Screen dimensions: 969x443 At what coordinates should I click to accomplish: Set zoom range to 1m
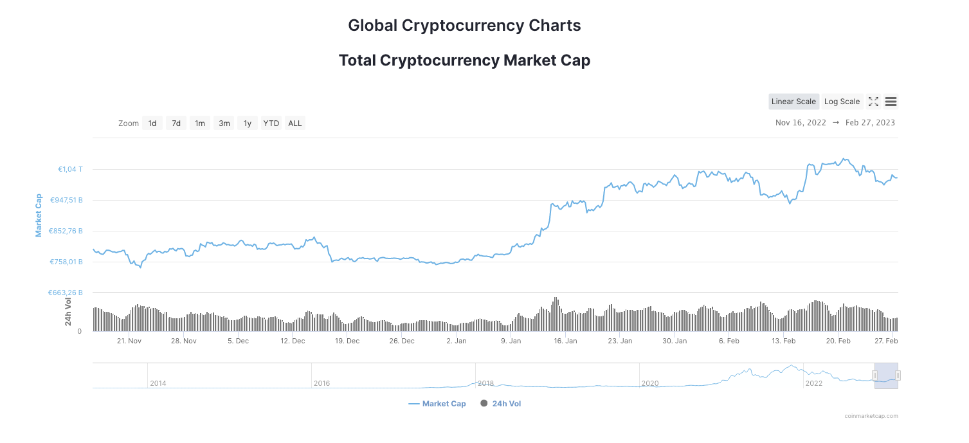(200, 123)
